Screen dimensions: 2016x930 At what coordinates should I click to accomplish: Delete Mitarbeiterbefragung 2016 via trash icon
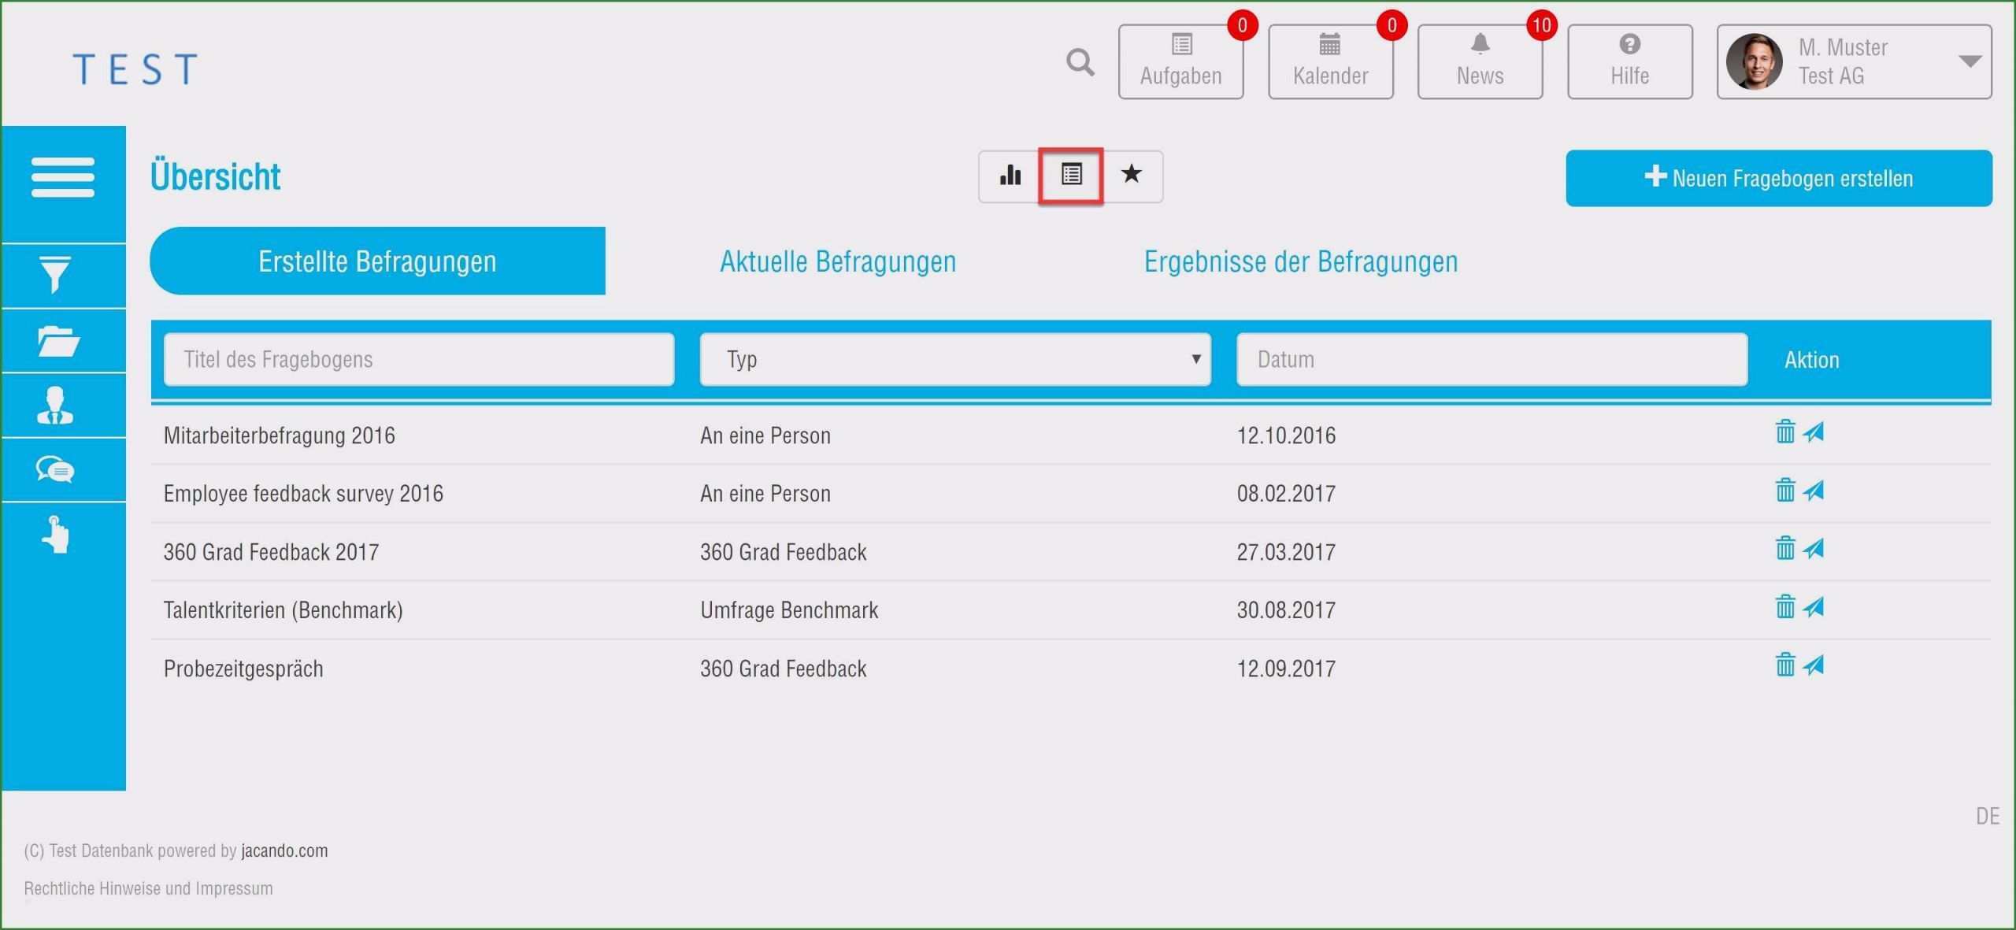tap(1784, 432)
